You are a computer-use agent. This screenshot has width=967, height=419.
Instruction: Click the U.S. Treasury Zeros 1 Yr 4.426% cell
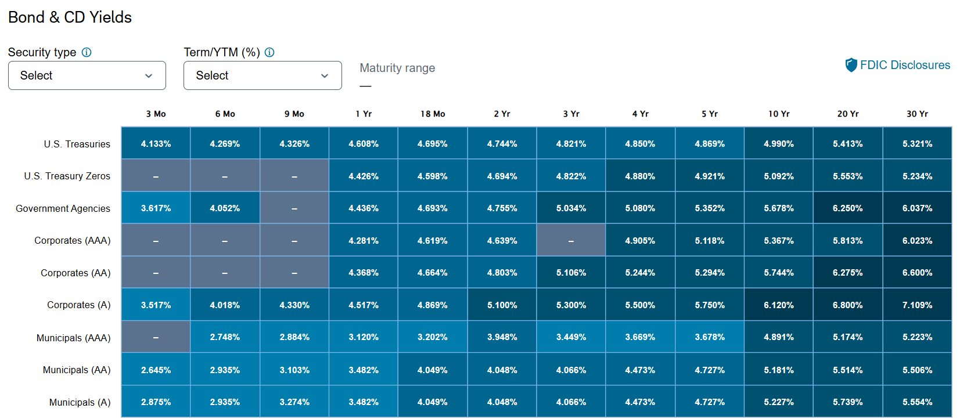pyautogui.click(x=364, y=176)
